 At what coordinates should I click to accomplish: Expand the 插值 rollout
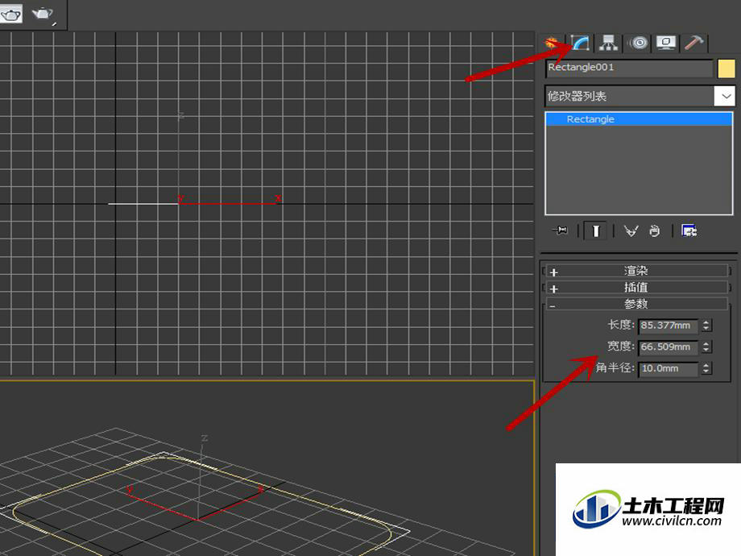[x=636, y=288]
